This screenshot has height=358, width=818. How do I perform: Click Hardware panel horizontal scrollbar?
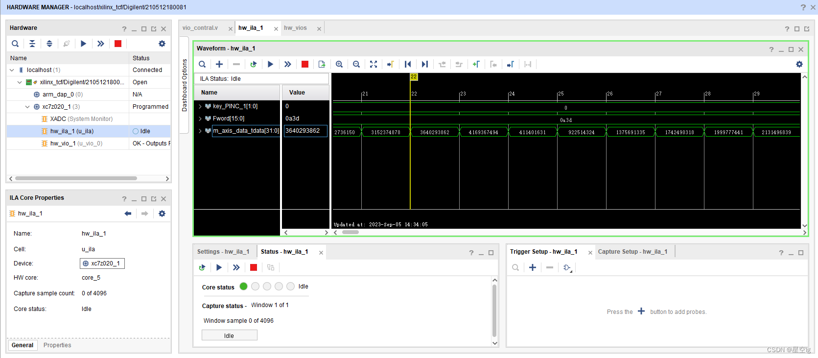(x=76, y=178)
